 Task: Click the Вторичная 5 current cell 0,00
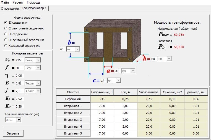pyautogui.click(x=126, y=133)
